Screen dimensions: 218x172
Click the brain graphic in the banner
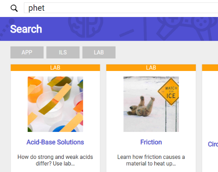[86, 27]
